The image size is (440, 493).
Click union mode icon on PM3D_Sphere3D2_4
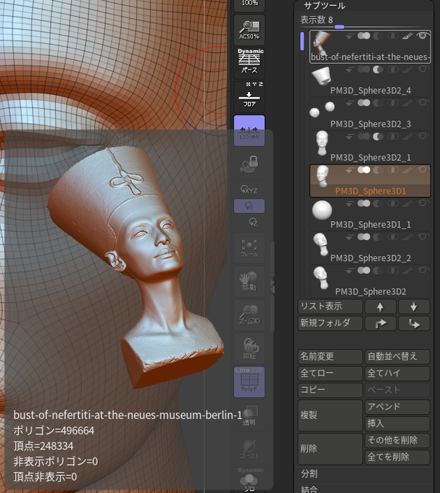pyautogui.click(x=364, y=70)
